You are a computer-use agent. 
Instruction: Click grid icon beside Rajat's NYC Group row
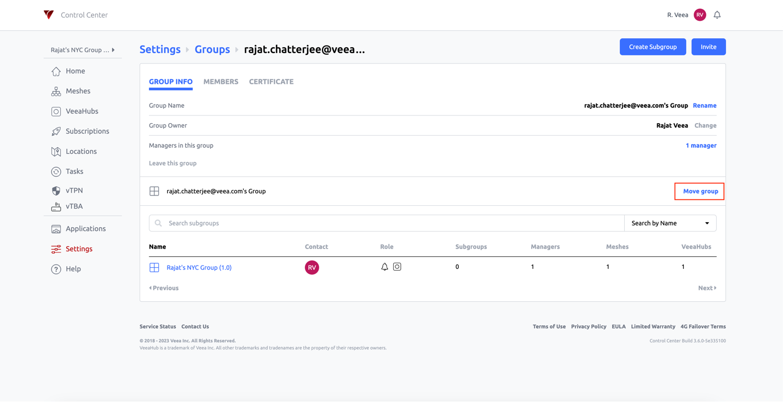point(154,267)
